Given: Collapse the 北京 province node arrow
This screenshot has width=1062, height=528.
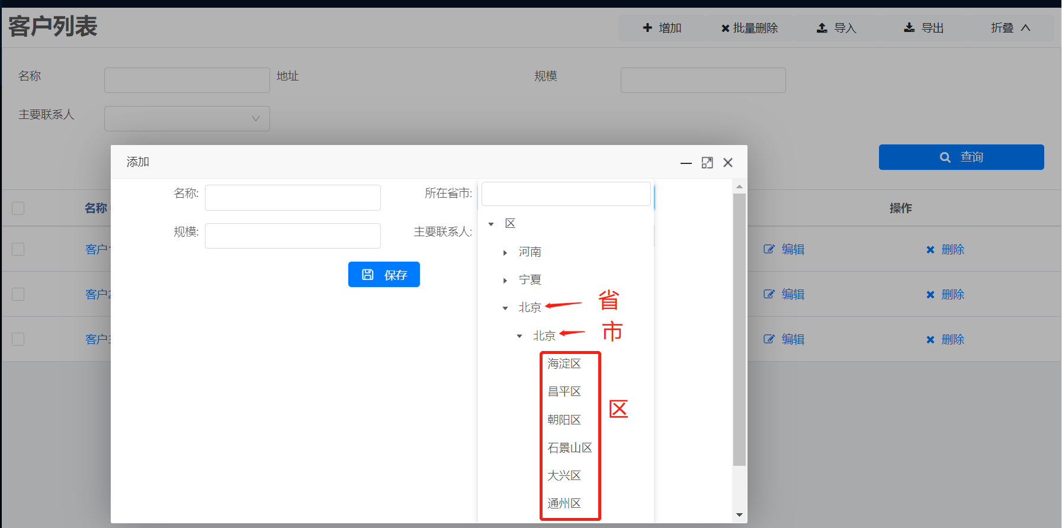Looking at the screenshot, I should pos(505,308).
